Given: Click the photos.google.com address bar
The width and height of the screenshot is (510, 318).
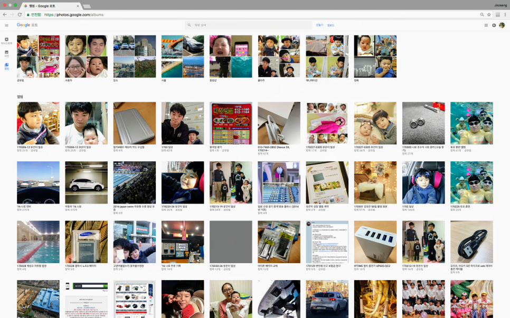Looking at the screenshot, I should tap(254, 15).
